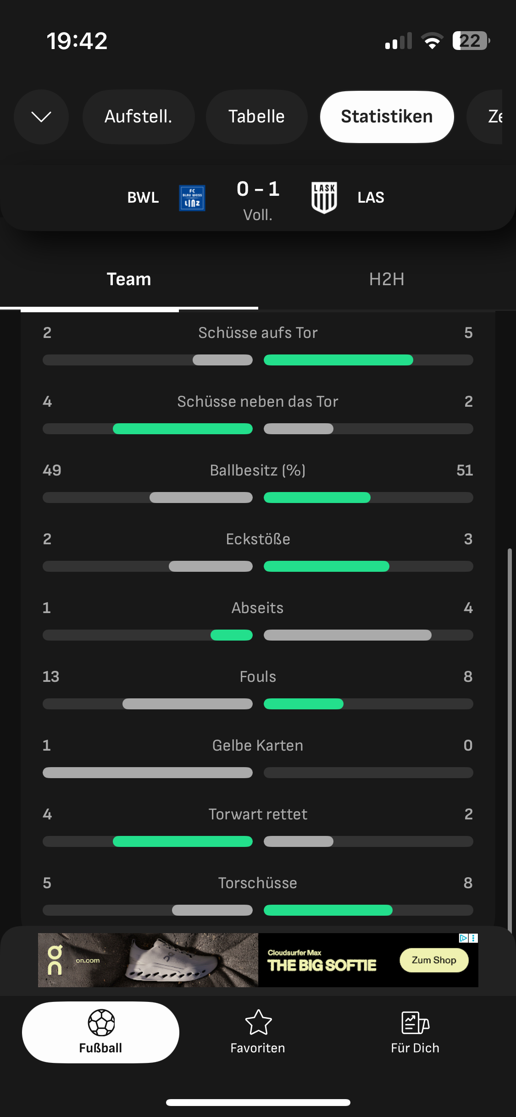516x1117 pixels.
Task: Tap the Schüsse aufs Tor green bar
Action: coord(338,360)
